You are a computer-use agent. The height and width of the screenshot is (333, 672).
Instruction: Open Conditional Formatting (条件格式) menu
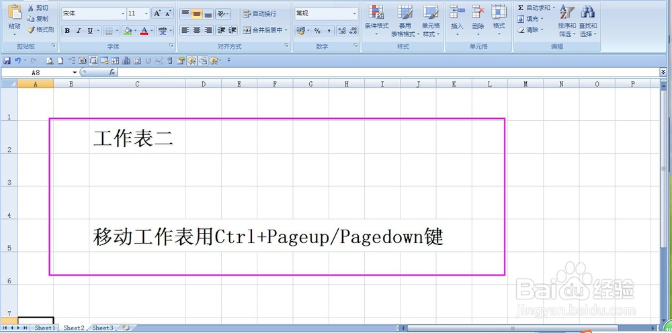click(376, 21)
